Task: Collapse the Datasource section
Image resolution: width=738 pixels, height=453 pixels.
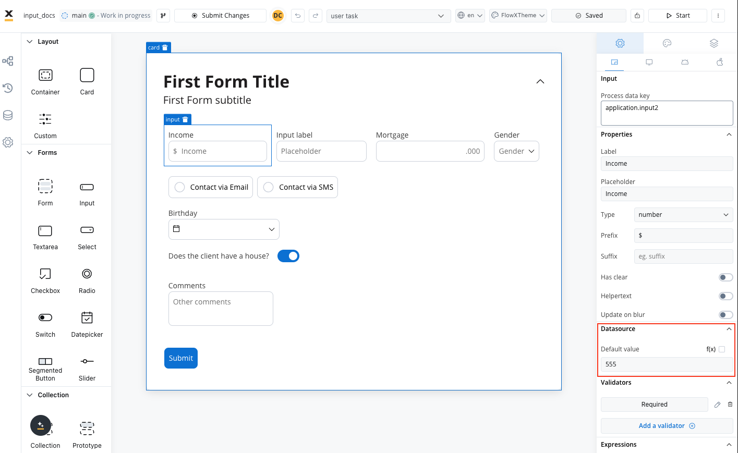Action: pos(729,329)
